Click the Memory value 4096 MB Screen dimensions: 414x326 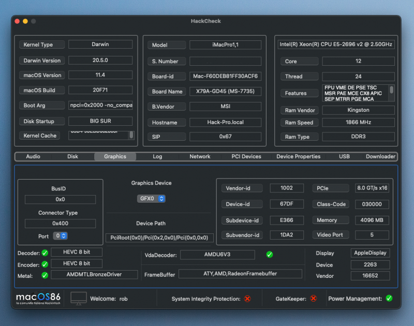point(372,220)
